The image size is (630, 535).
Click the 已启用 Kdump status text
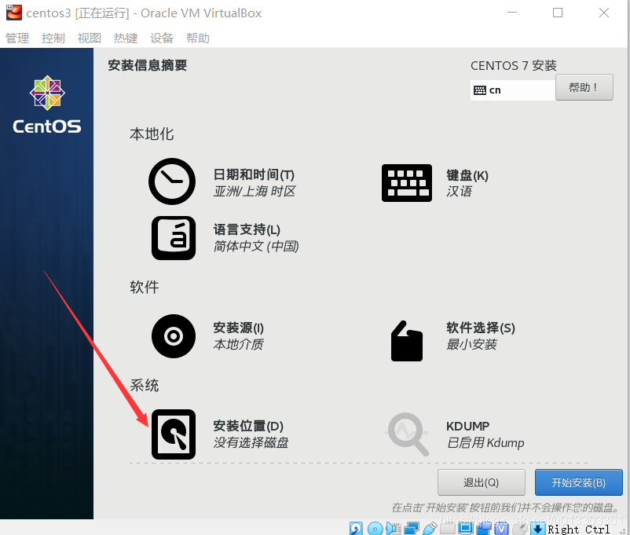tap(485, 442)
